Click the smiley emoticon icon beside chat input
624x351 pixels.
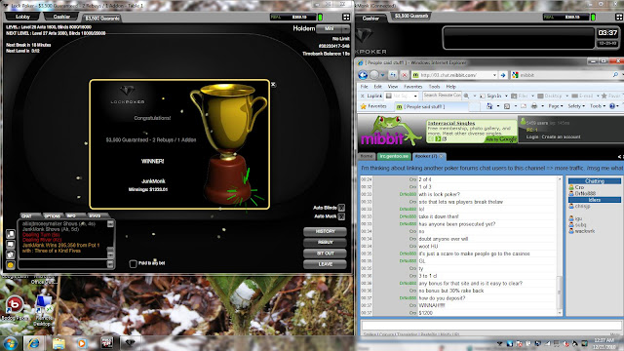(11, 264)
